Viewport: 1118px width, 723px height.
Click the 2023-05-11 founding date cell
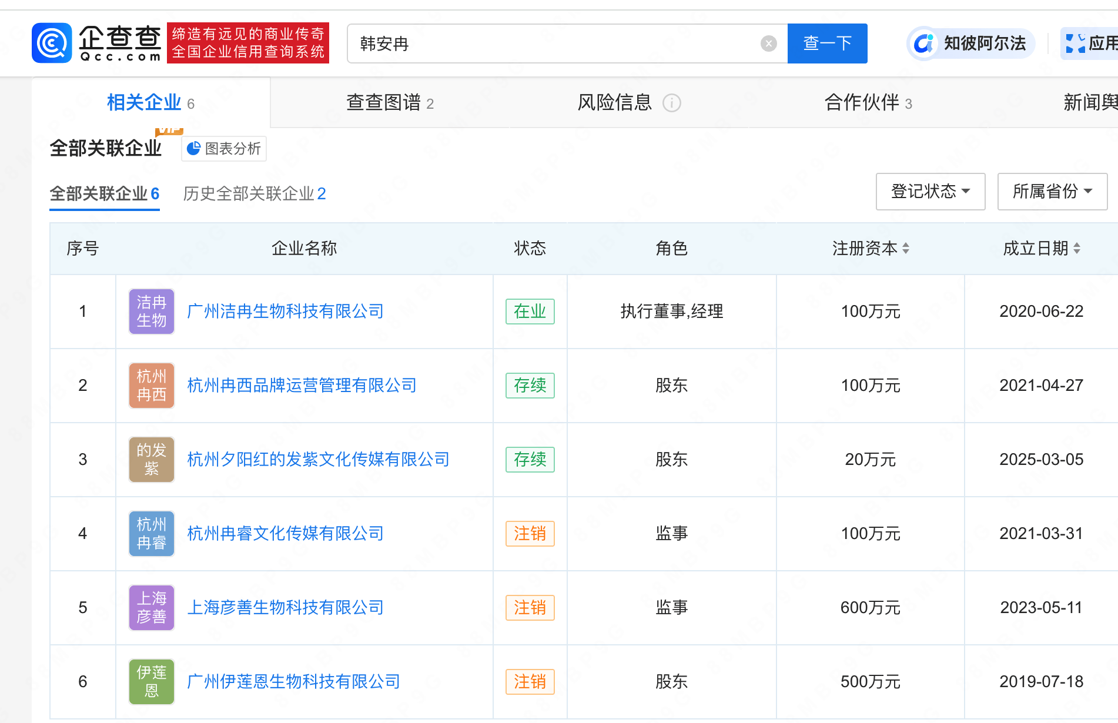[1042, 608]
